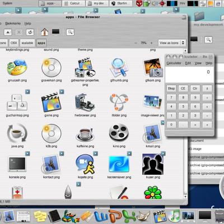
Task: Switch to Startin... taskbar window
Action: [x=121, y=3]
